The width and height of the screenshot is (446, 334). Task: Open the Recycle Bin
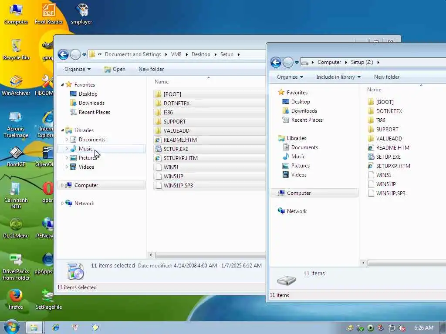[x=16, y=50]
